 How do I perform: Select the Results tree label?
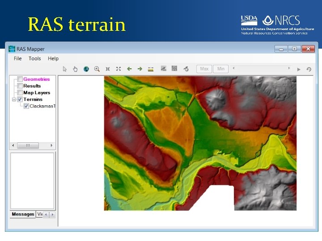[32, 86]
